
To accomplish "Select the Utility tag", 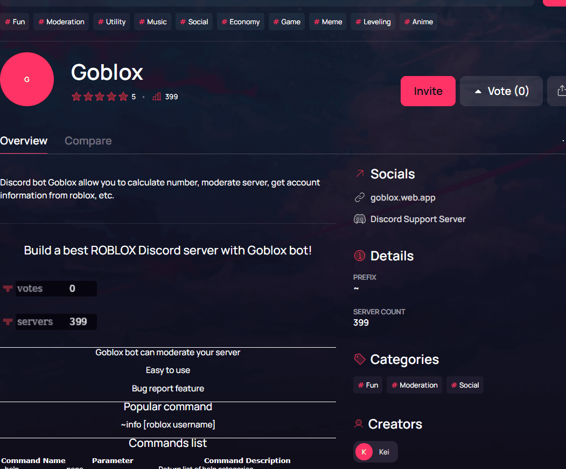I will point(111,22).
